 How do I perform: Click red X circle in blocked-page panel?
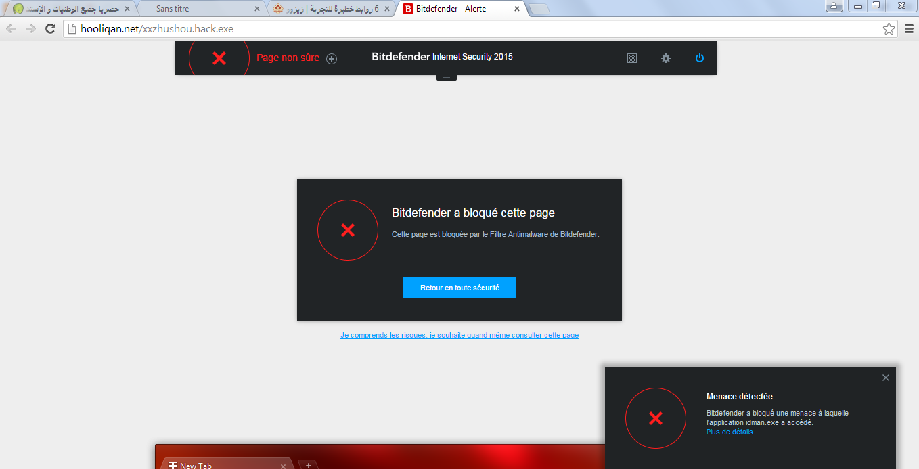pyautogui.click(x=348, y=230)
